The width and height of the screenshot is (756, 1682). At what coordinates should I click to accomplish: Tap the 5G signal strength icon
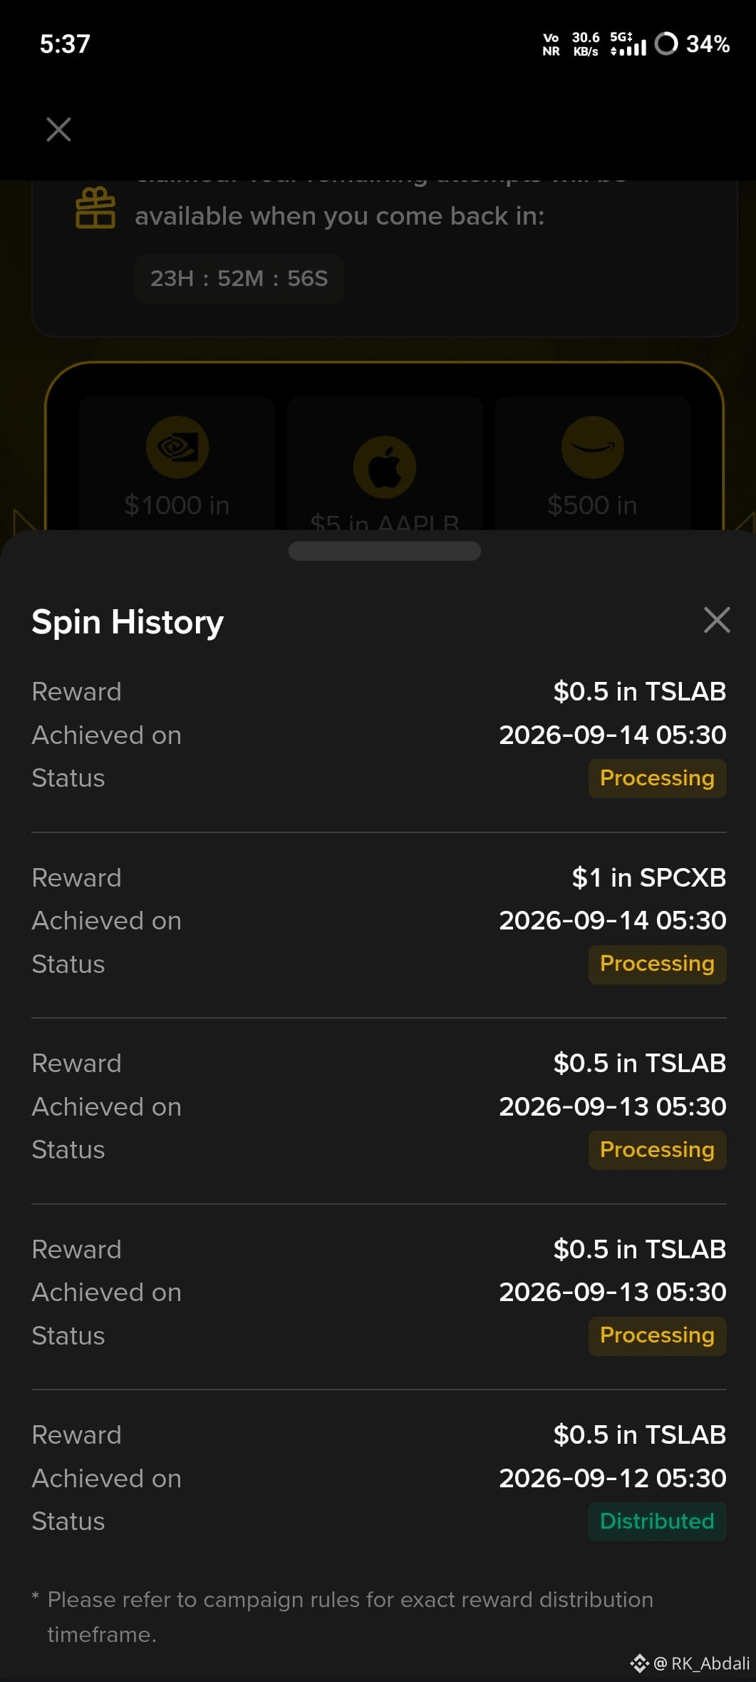coord(628,44)
